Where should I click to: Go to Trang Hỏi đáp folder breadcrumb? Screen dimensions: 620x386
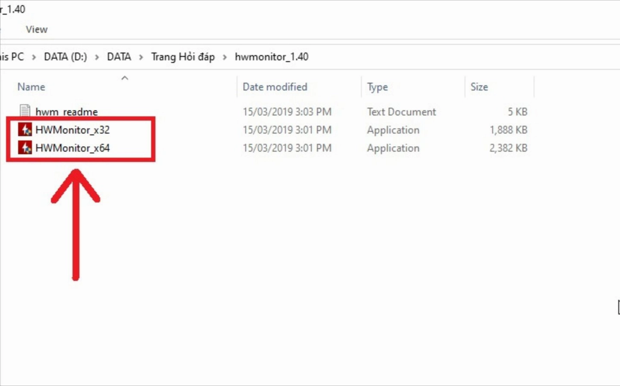(183, 57)
